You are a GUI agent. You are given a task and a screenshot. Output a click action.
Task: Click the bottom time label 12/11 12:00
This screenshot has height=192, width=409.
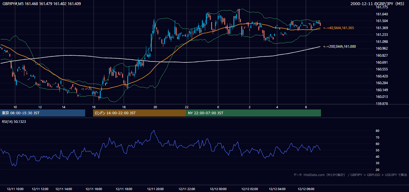point(40,189)
